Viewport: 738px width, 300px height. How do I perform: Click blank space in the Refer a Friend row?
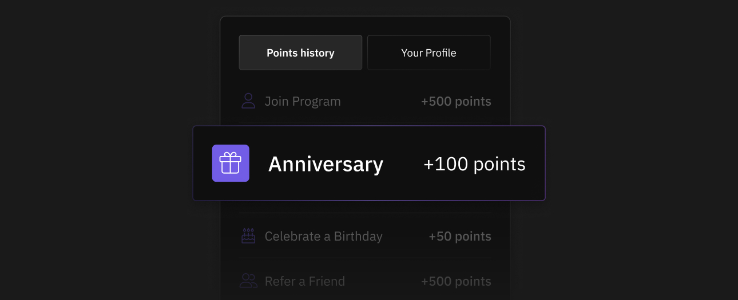point(382,281)
